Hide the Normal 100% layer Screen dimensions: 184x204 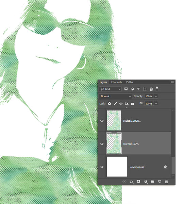point(102,144)
